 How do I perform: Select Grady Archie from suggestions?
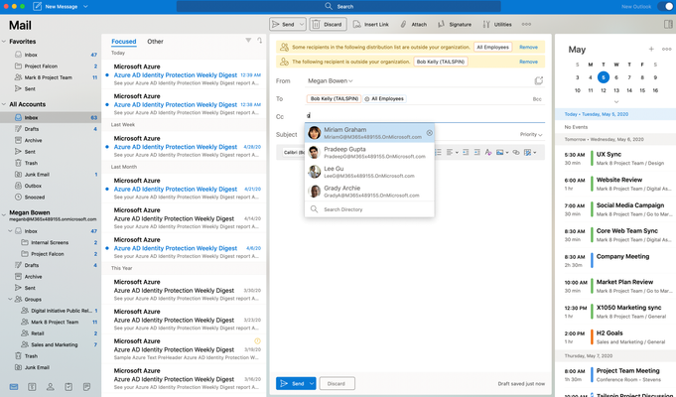pyautogui.click(x=369, y=191)
